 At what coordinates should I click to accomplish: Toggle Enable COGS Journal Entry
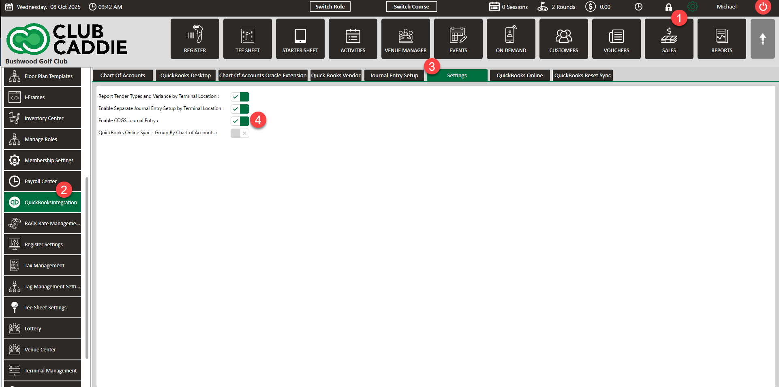point(240,121)
